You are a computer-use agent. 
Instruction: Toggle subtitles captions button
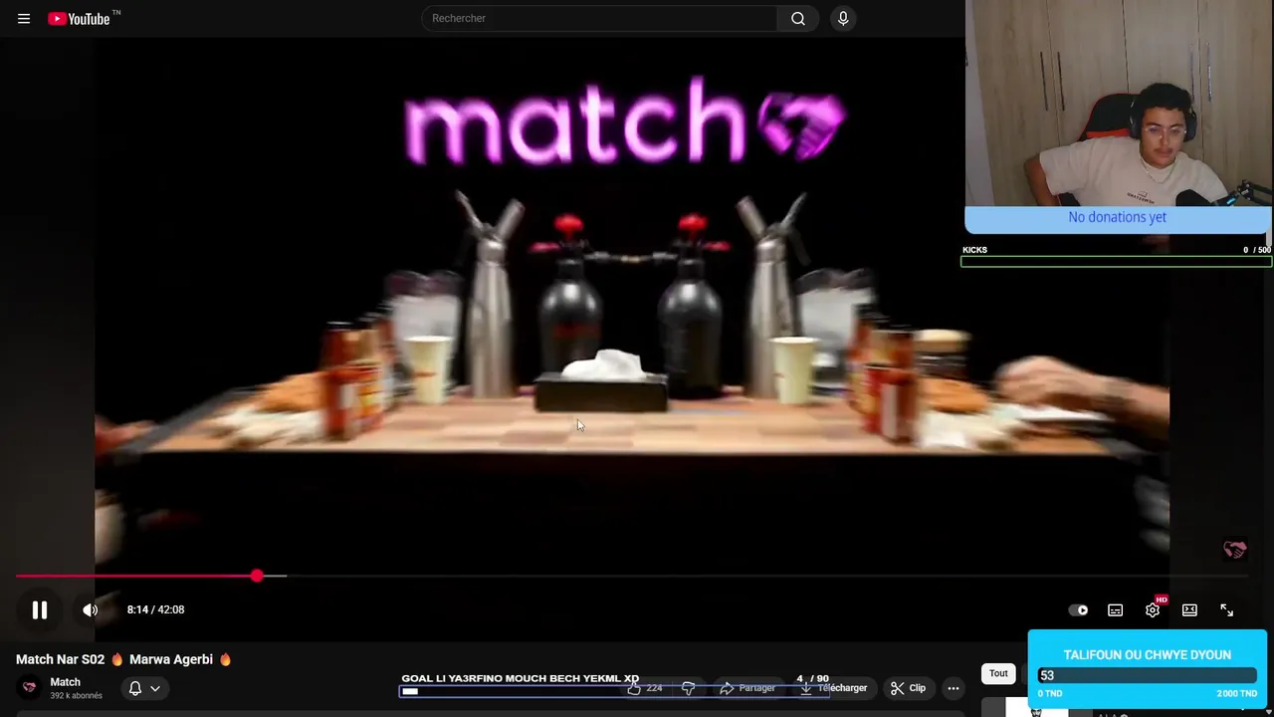pyautogui.click(x=1115, y=610)
